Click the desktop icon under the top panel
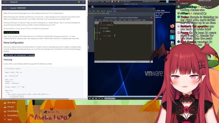Viewport: 219px width, 123px height. click(92, 7)
